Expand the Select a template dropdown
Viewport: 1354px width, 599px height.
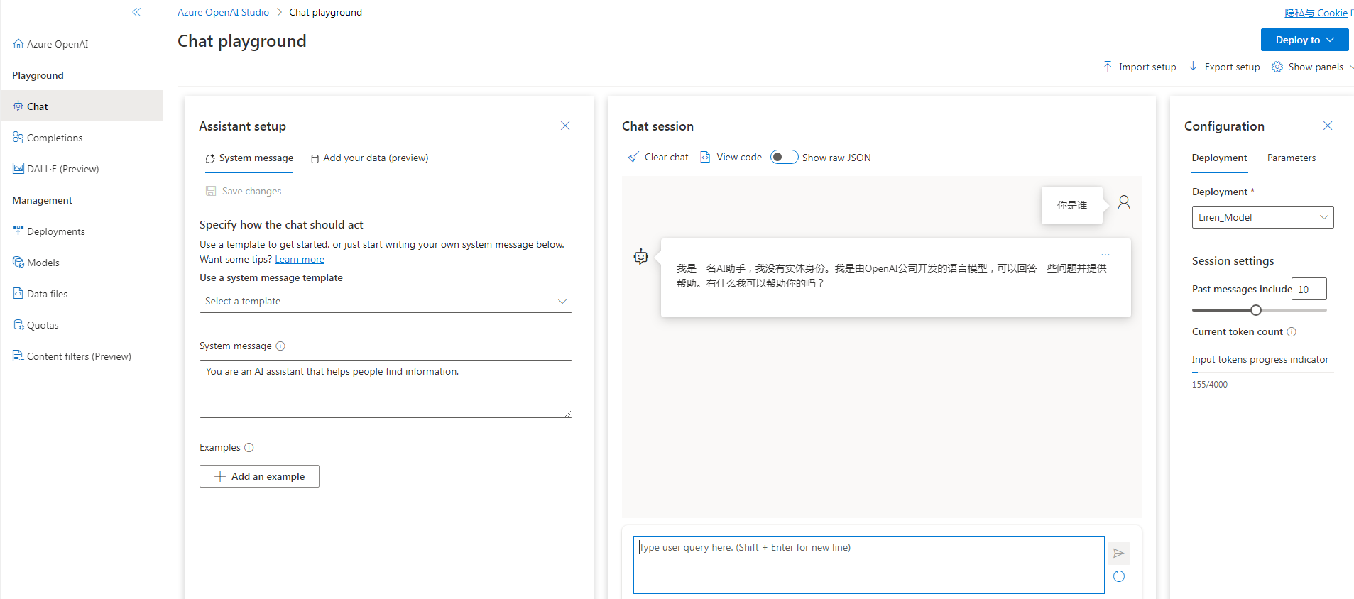(x=386, y=302)
